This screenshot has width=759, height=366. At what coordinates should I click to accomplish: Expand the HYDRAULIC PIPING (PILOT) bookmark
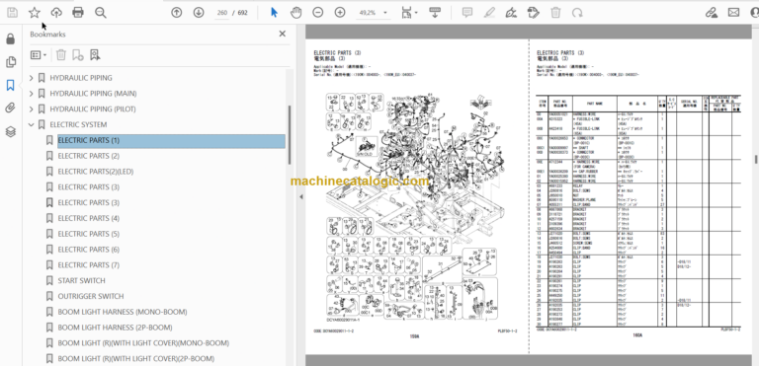coord(32,109)
